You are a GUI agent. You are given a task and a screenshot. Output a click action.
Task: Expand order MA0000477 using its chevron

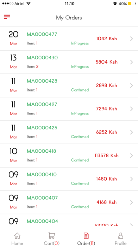(x=131, y=39)
